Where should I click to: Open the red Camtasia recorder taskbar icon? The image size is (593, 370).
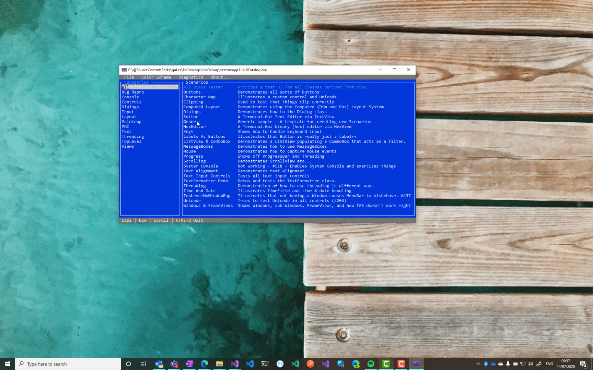(x=401, y=364)
